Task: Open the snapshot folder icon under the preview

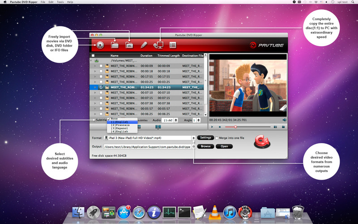Action: (x=283, y=127)
